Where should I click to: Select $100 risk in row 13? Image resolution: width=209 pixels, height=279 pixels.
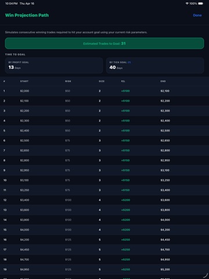click(x=69, y=210)
